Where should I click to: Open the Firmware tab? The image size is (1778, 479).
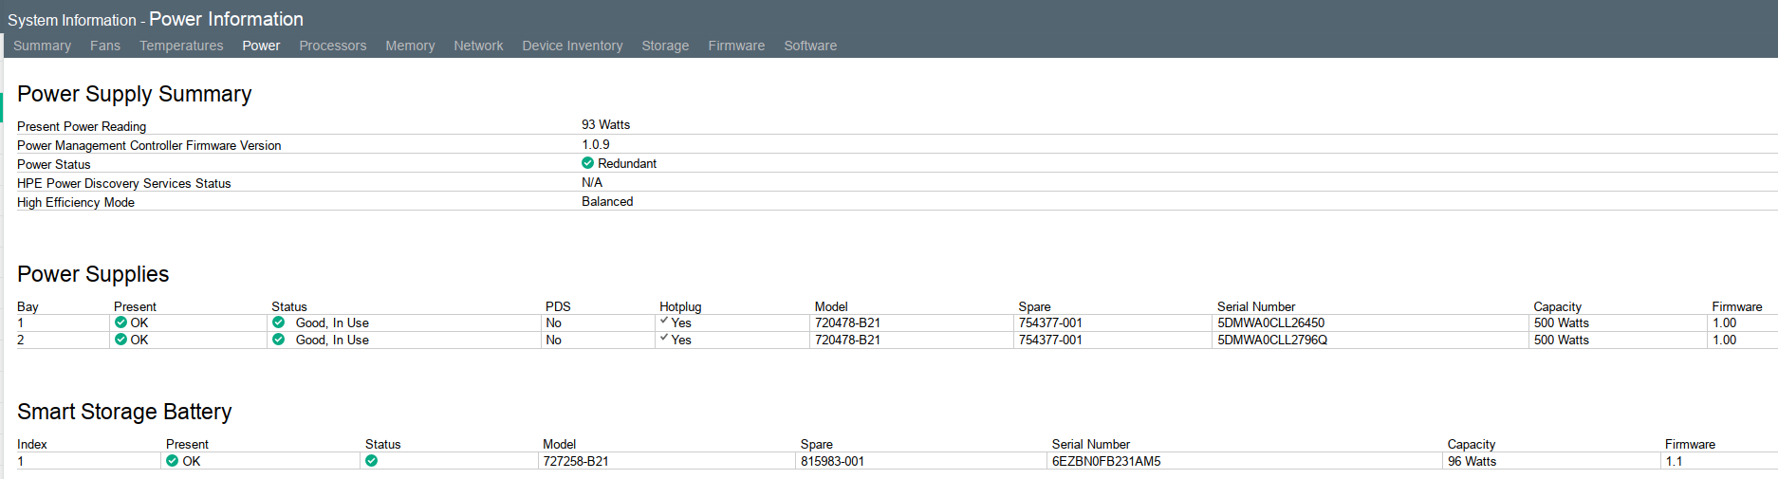coord(736,46)
